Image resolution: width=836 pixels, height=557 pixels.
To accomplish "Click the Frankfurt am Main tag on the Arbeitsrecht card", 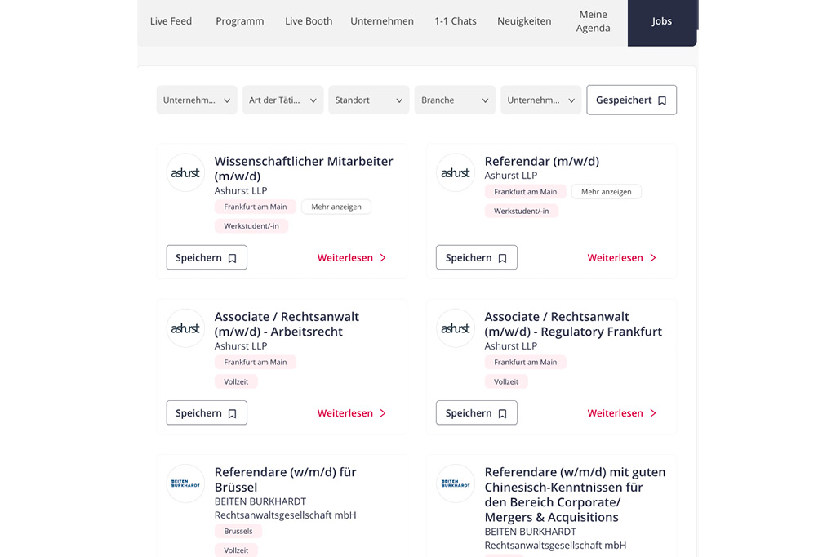I will 256,362.
